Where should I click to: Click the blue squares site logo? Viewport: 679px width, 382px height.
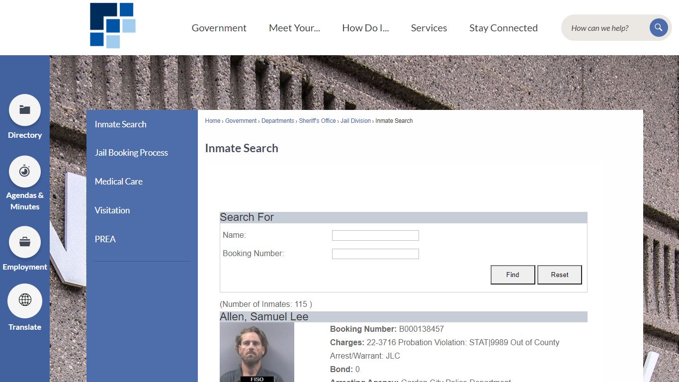(x=113, y=25)
